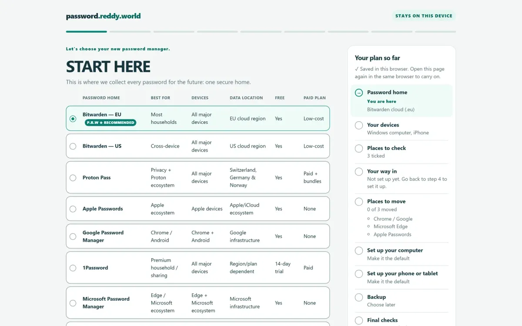Click the Your plan so far heading

378,58
